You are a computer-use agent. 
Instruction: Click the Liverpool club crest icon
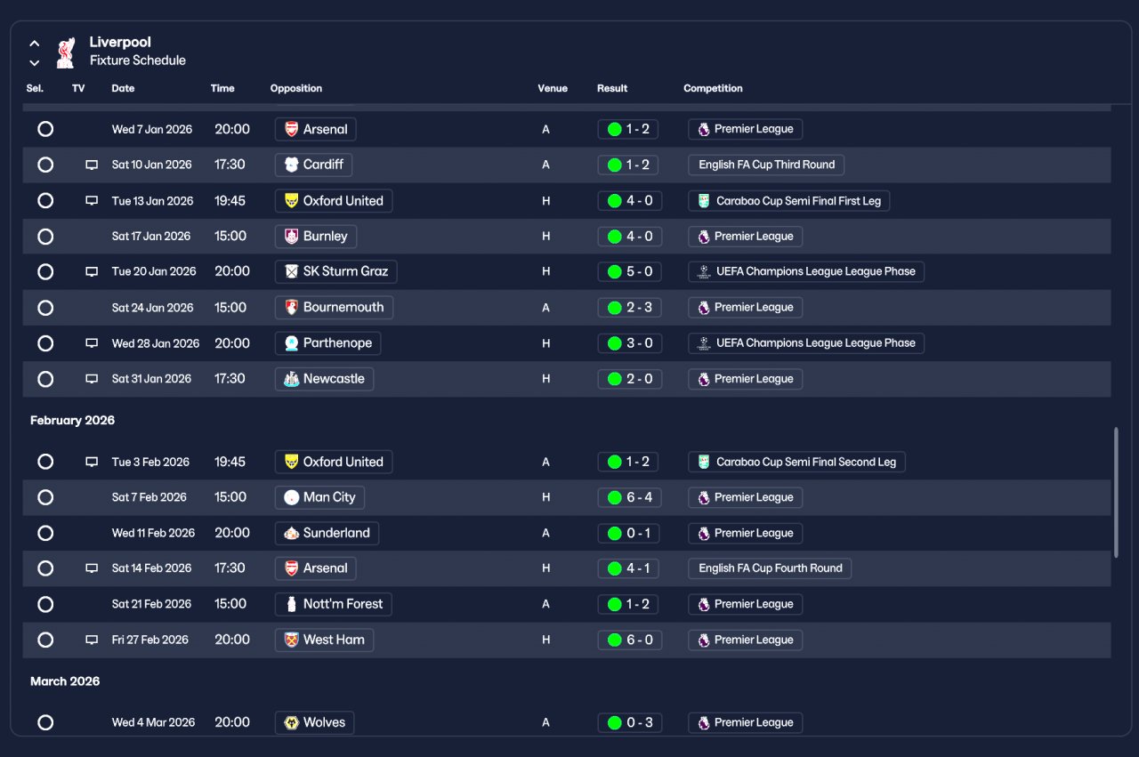click(x=65, y=52)
